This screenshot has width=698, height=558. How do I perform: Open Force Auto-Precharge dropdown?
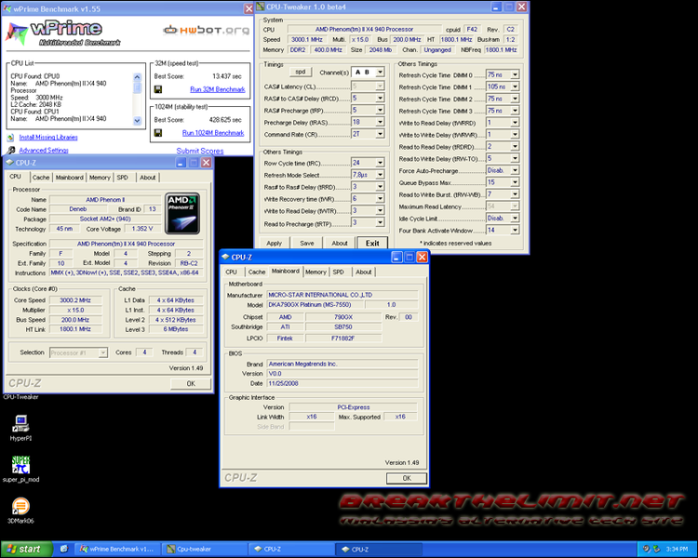coord(515,170)
